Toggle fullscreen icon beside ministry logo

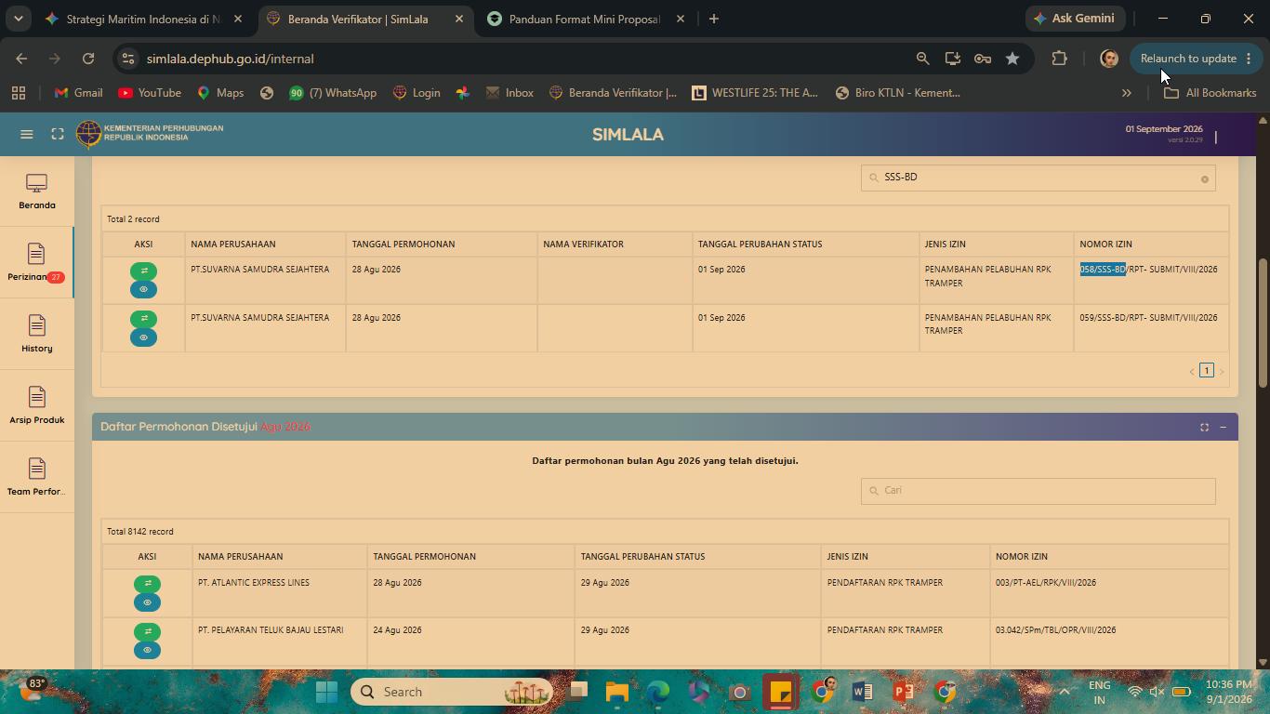[x=58, y=135]
